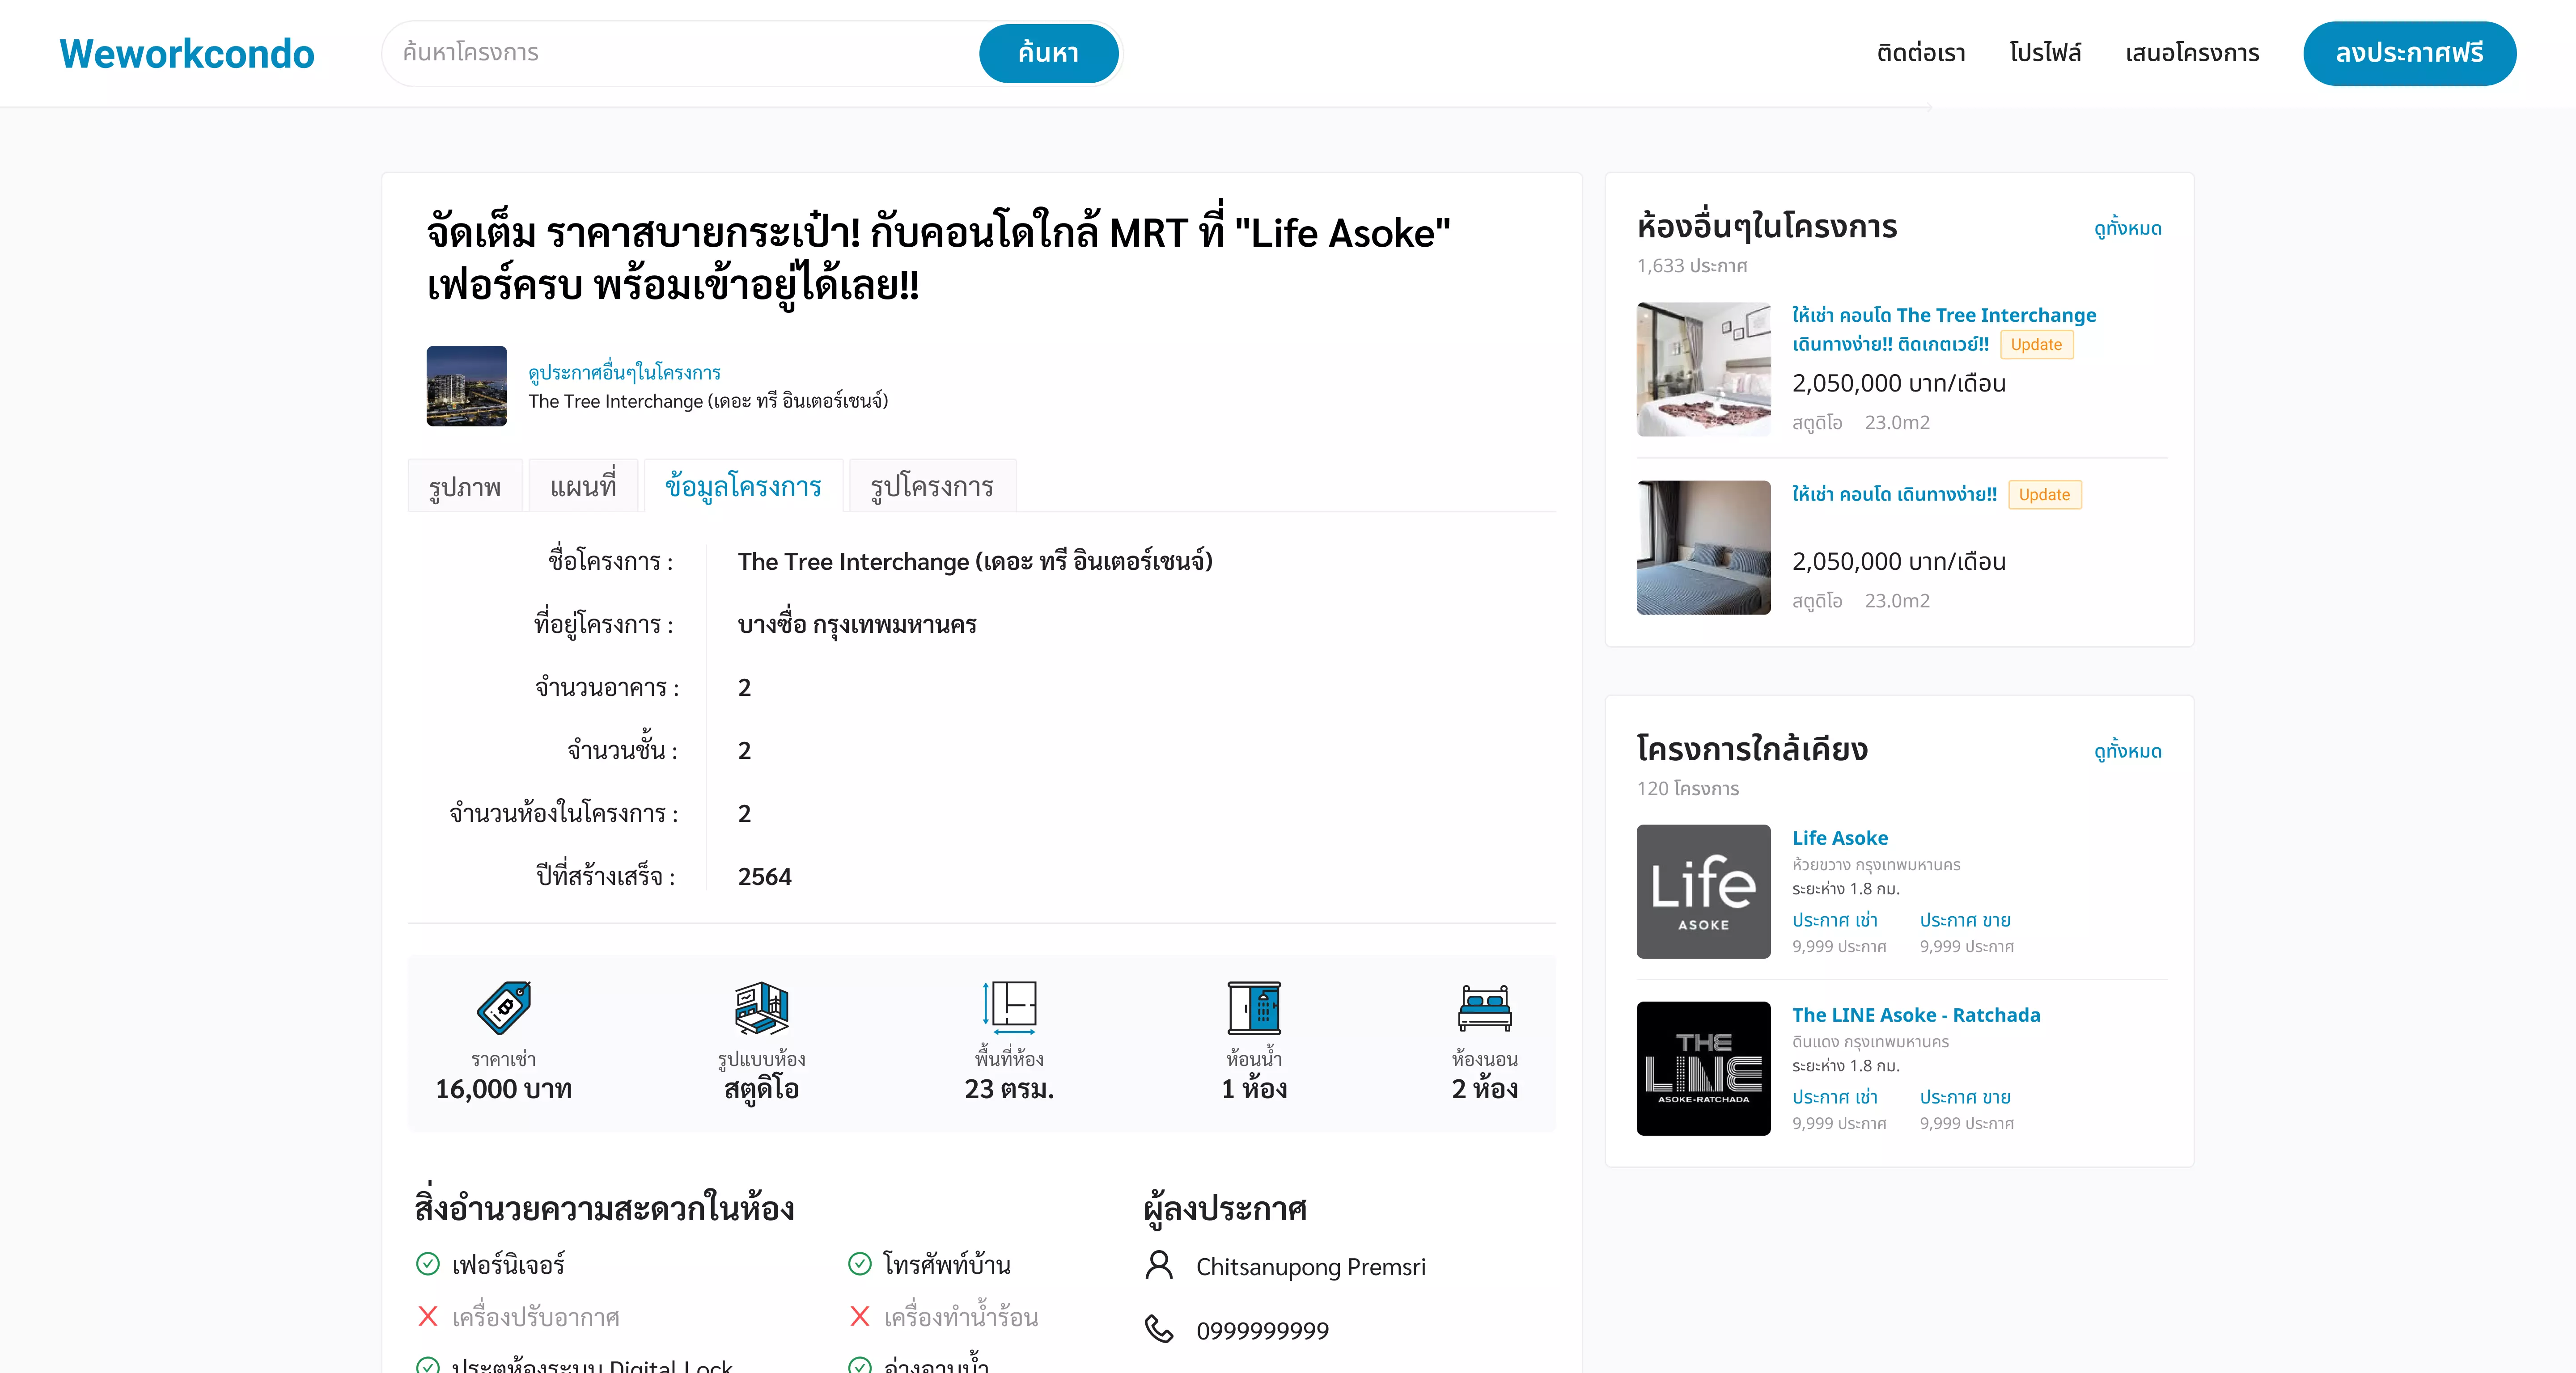Click the ค้นหาโครงการ search field
The width and height of the screenshot is (2576, 1373).
pos(680,53)
